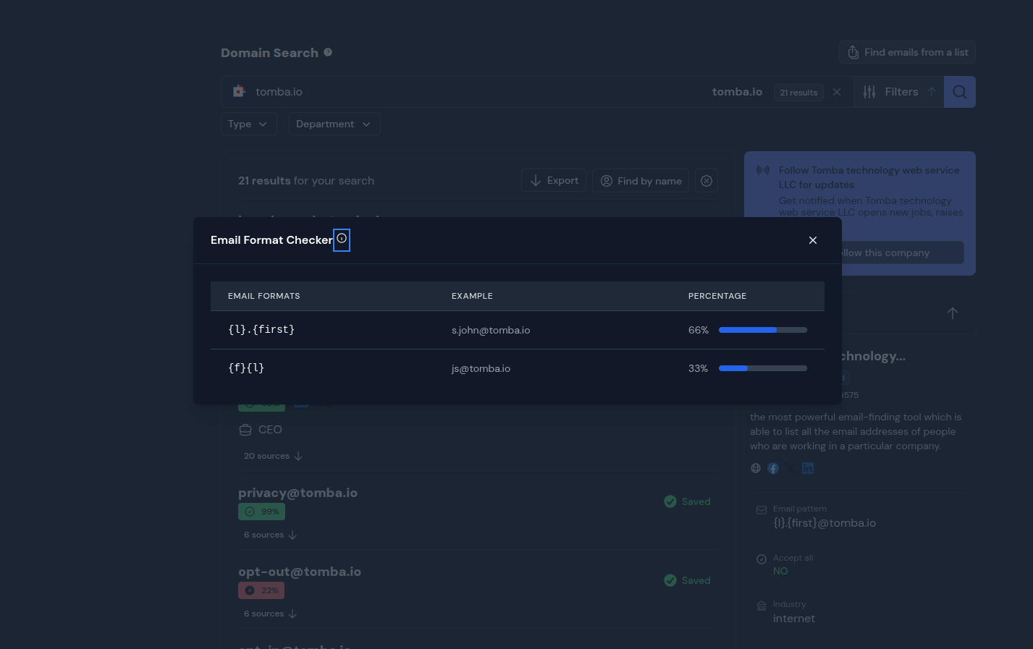Click the PERCENTAGE column header
Viewport: 1033px width, 649px height.
[717, 296]
